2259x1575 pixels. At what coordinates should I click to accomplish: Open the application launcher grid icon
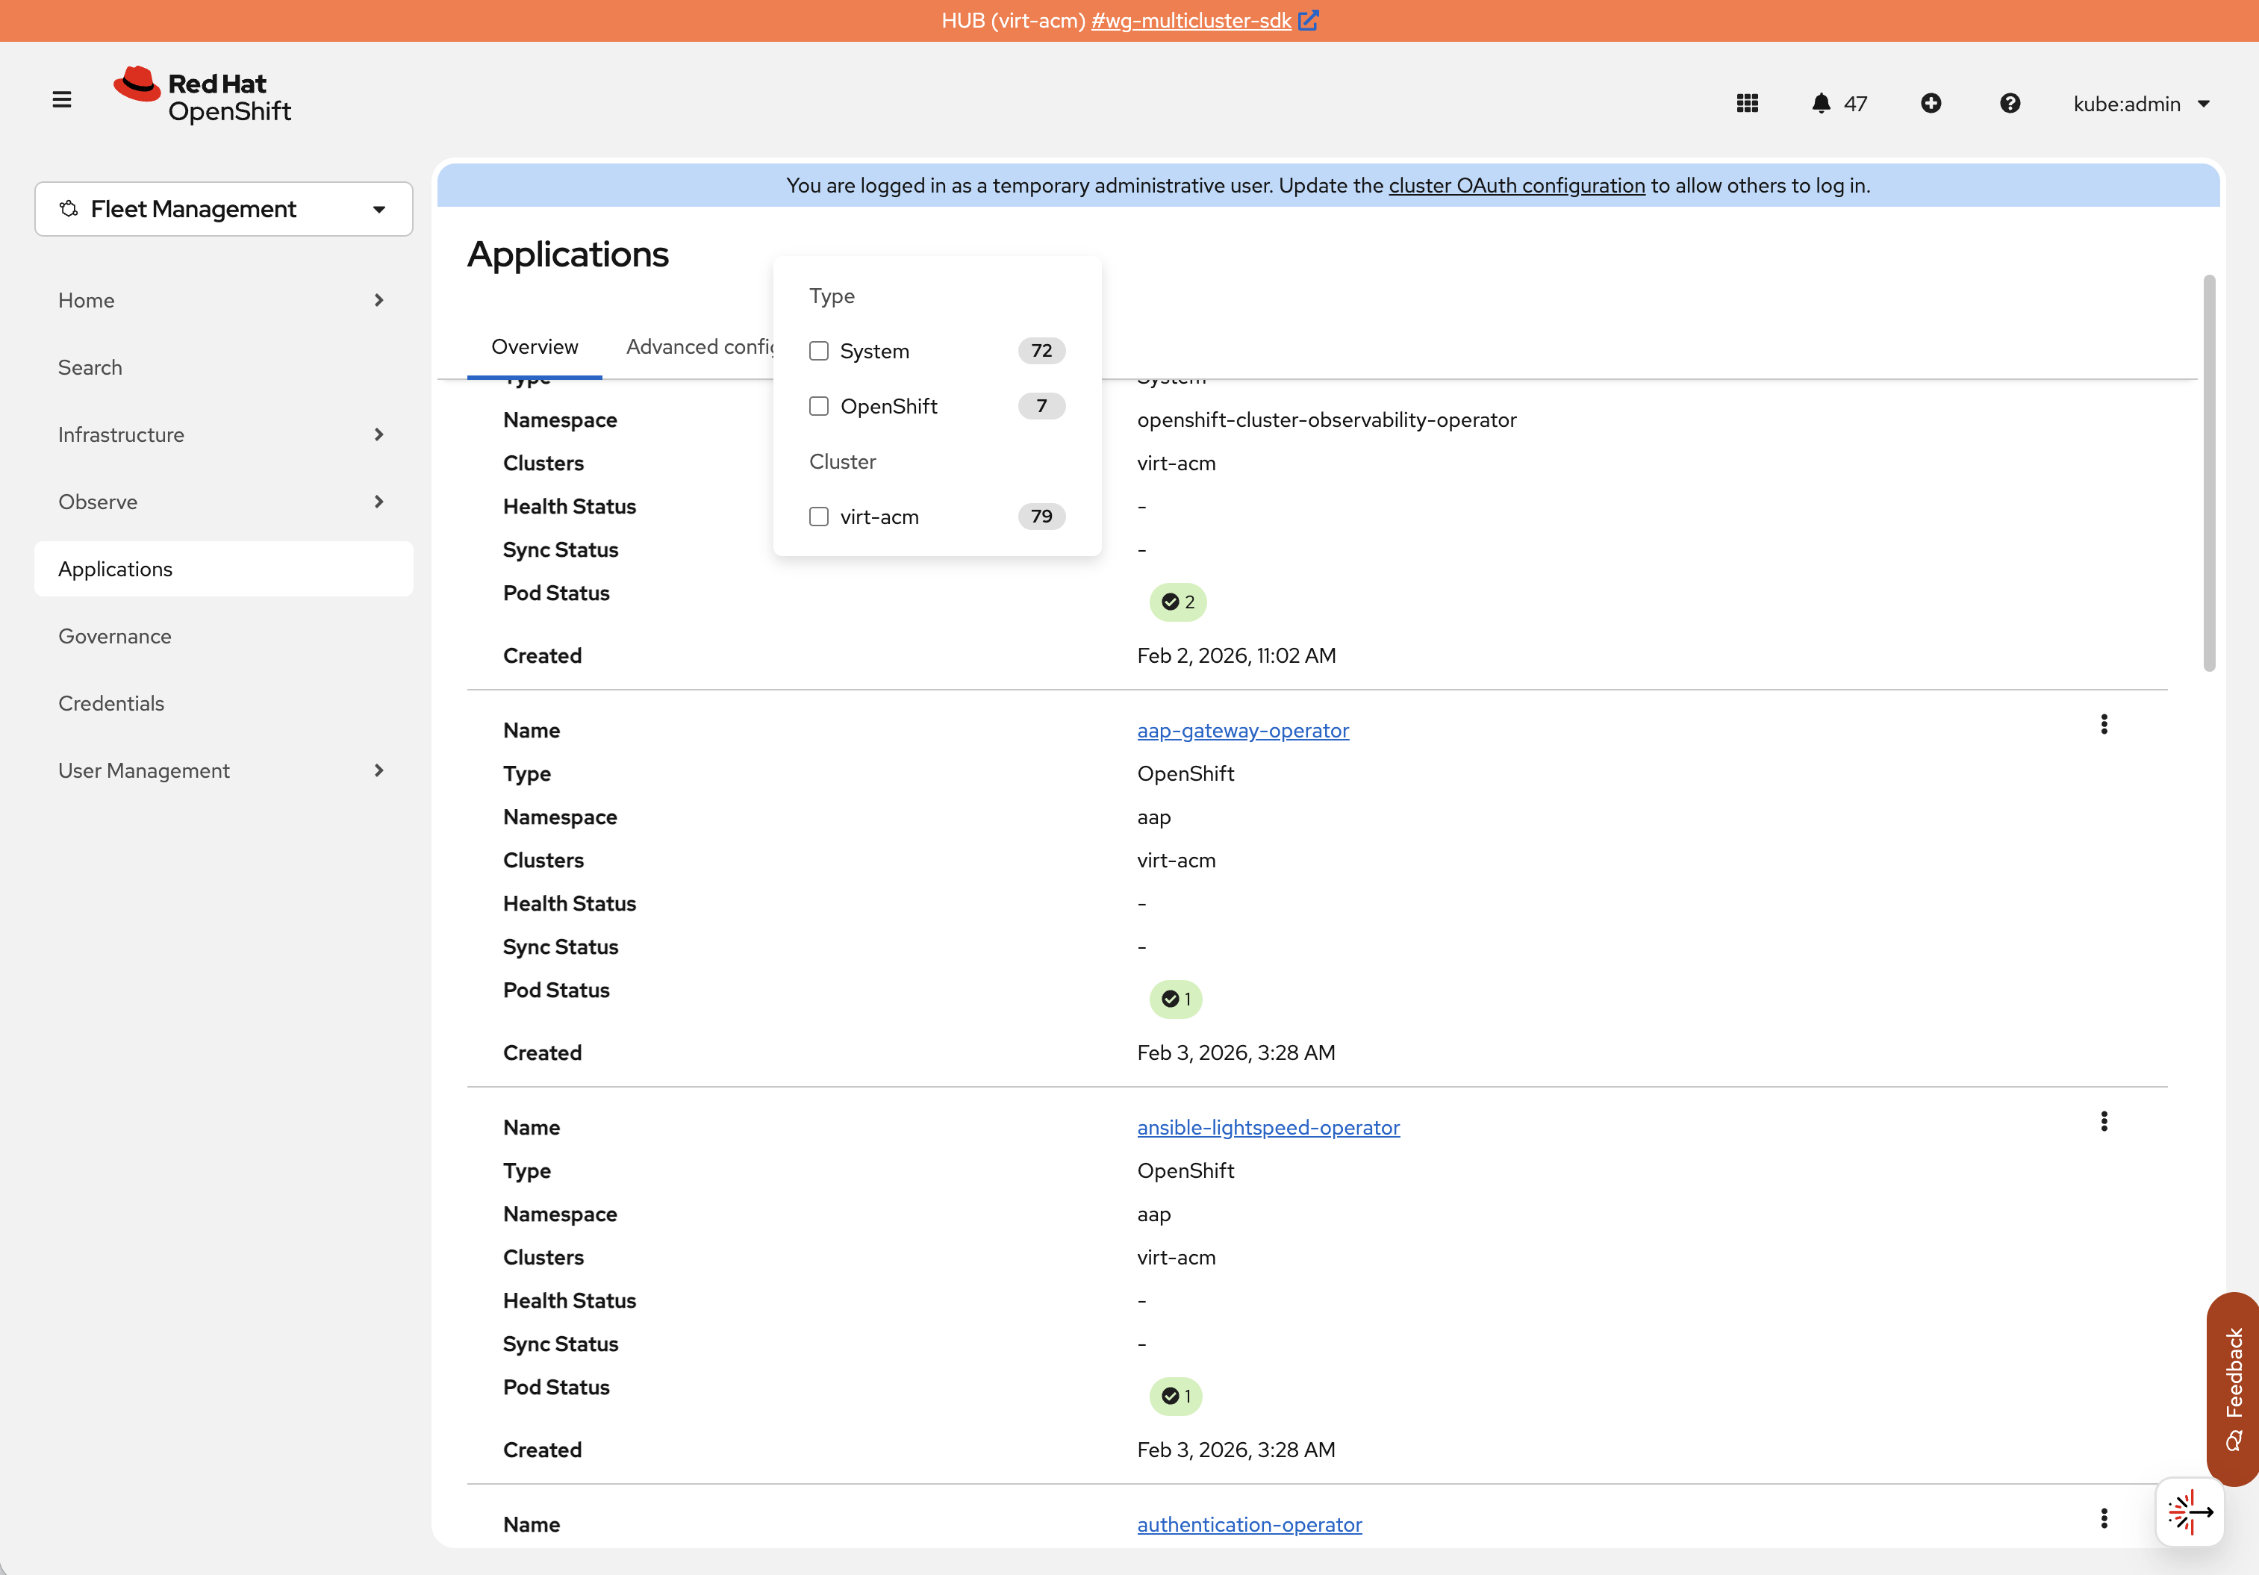1748,103
